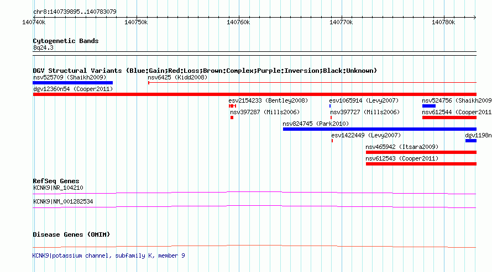Click the orange OMIM disease gene track line
The height and width of the screenshot is (272, 492).
254,246
